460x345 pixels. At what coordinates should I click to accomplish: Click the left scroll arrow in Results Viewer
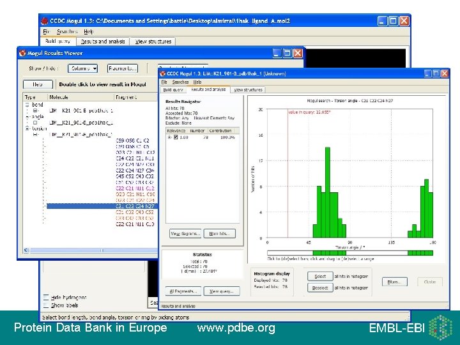pos(26,250)
